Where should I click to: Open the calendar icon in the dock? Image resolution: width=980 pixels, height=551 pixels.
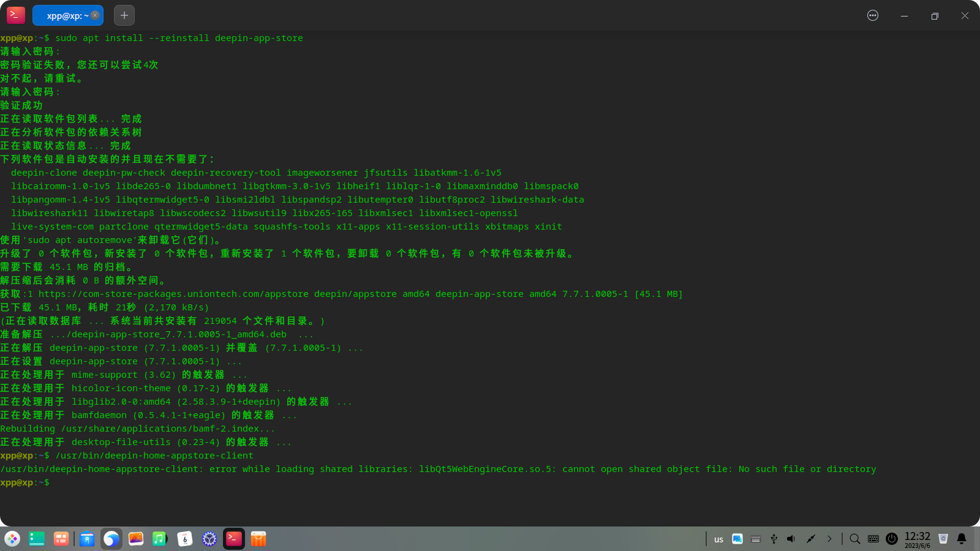click(x=185, y=539)
